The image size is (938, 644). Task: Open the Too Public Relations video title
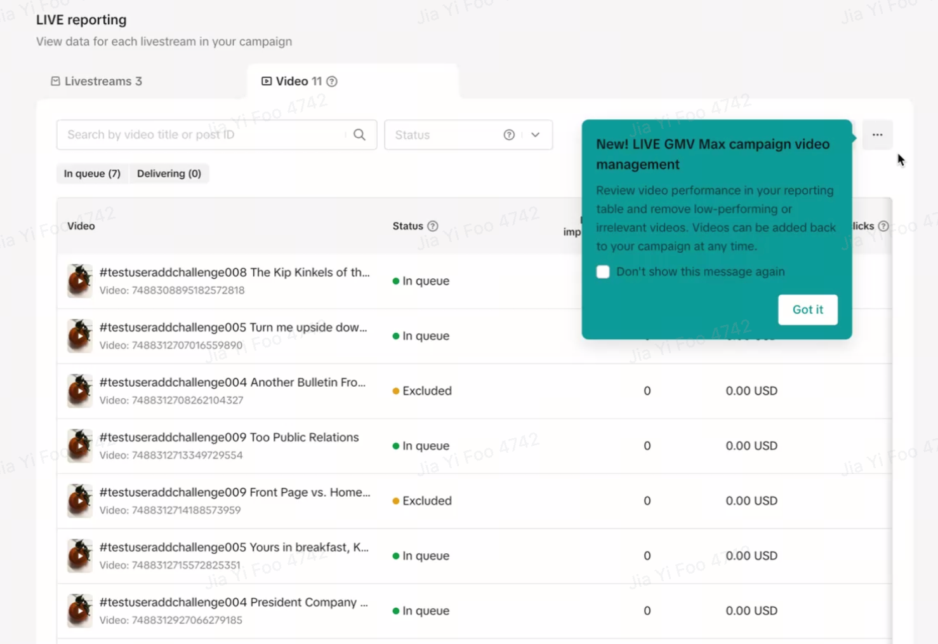click(x=229, y=437)
